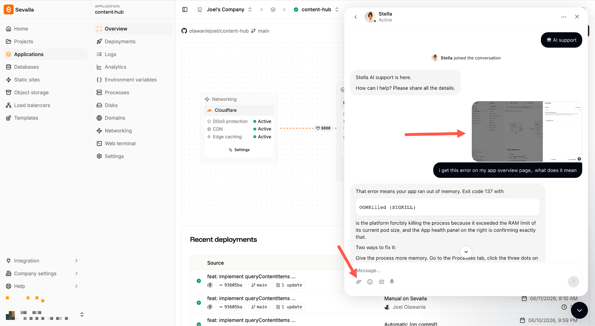Focus the Message input field
The height and width of the screenshot is (326, 595).
pos(466,271)
